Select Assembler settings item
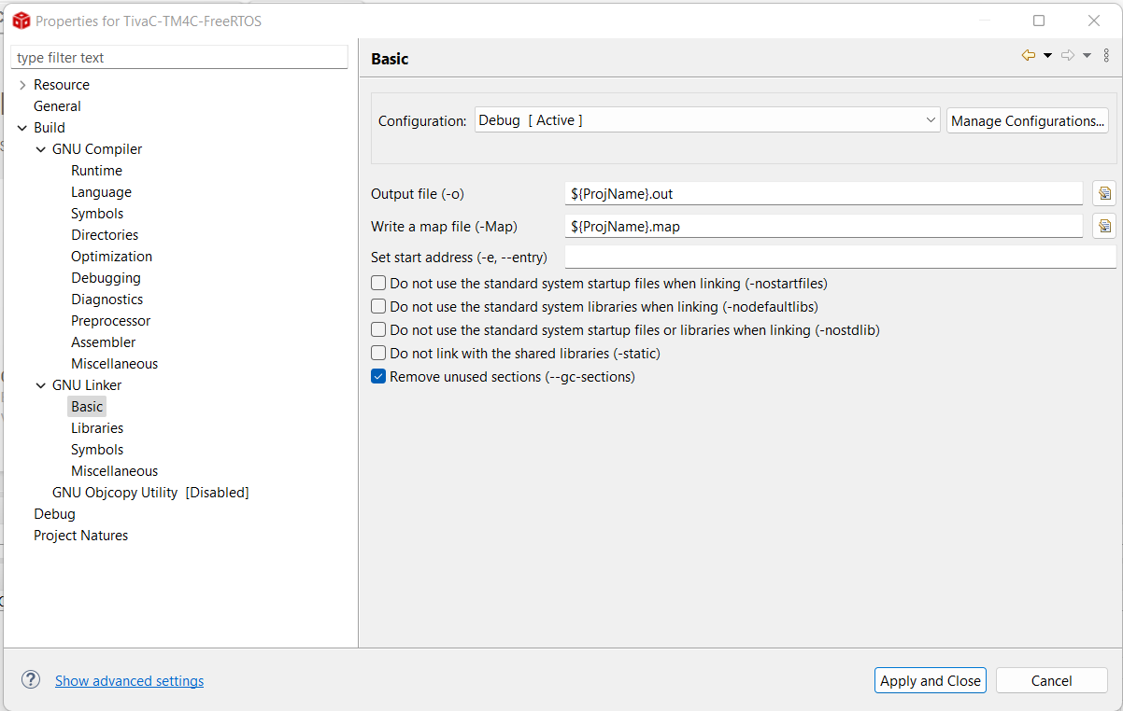Image resolution: width=1123 pixels, height=711 pixels. [x=104, y=342]
